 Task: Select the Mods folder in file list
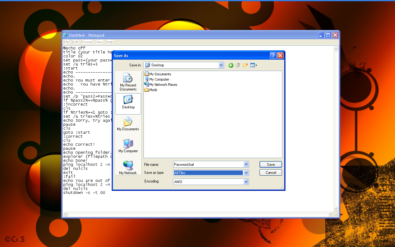pos(151,90)
